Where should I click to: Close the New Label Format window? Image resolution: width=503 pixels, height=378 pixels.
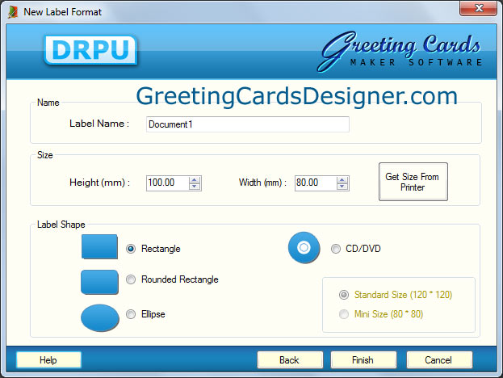(478, 8)
